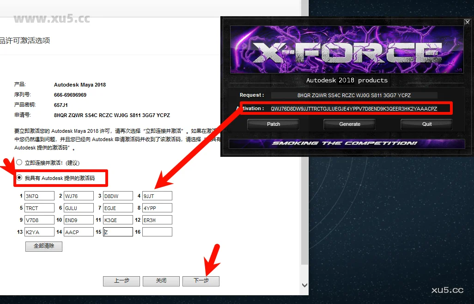
Task: Click activation field 4 containing 9JJT
Action: (x=157, y=196)
